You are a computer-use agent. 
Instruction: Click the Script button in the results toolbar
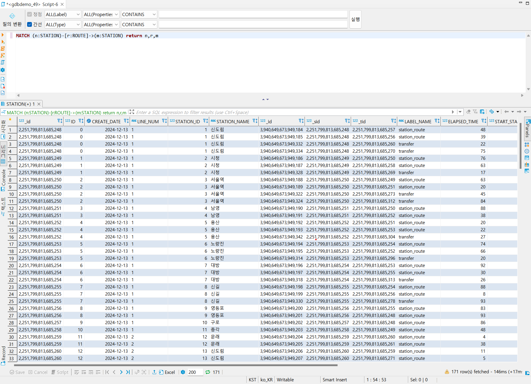tap(60, 372)
